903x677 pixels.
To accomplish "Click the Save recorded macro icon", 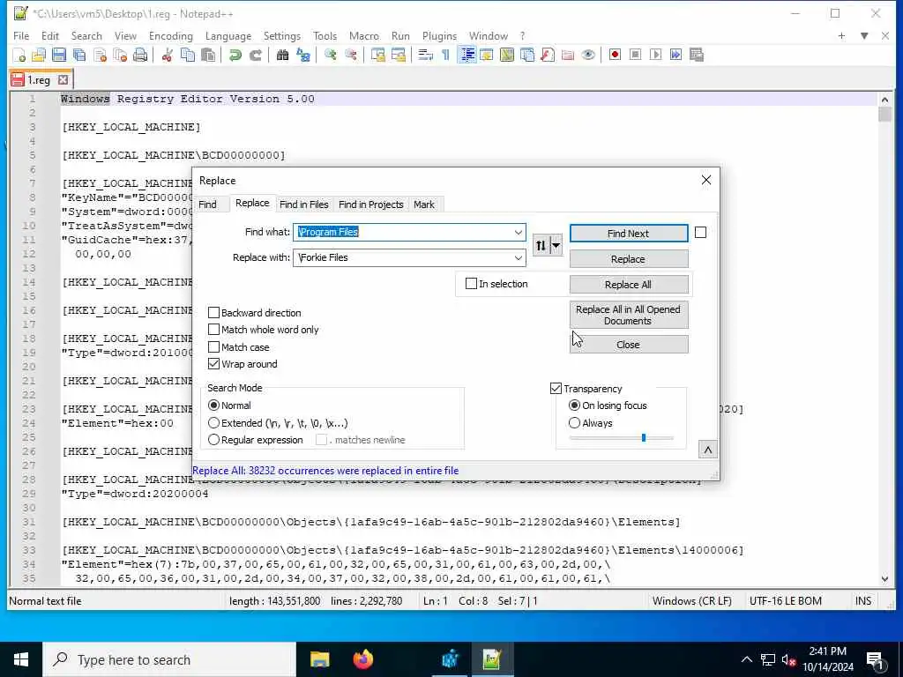I will click(x=697, y=55).
